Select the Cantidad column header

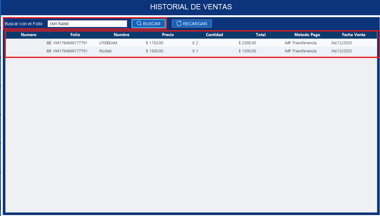(x=214, y=35)
